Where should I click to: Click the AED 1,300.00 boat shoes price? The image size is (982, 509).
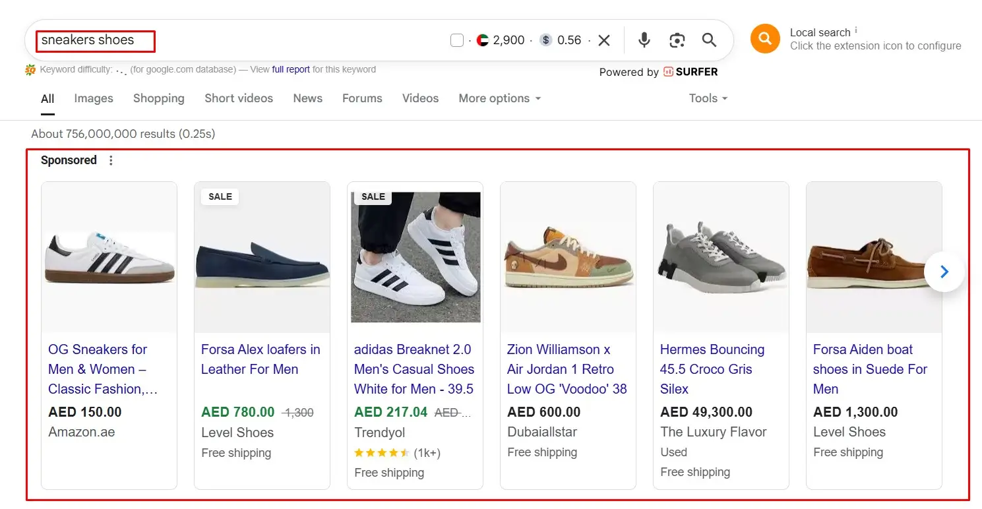(855, 412)
